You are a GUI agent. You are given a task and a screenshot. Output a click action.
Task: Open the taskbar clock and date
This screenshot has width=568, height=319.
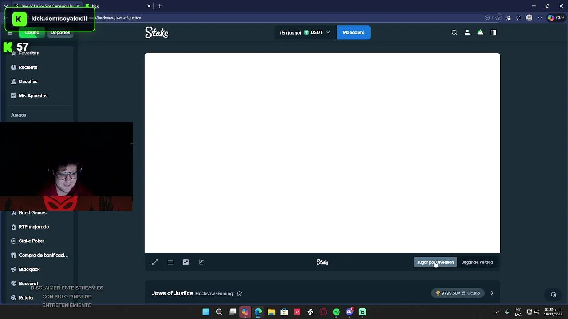553,312
